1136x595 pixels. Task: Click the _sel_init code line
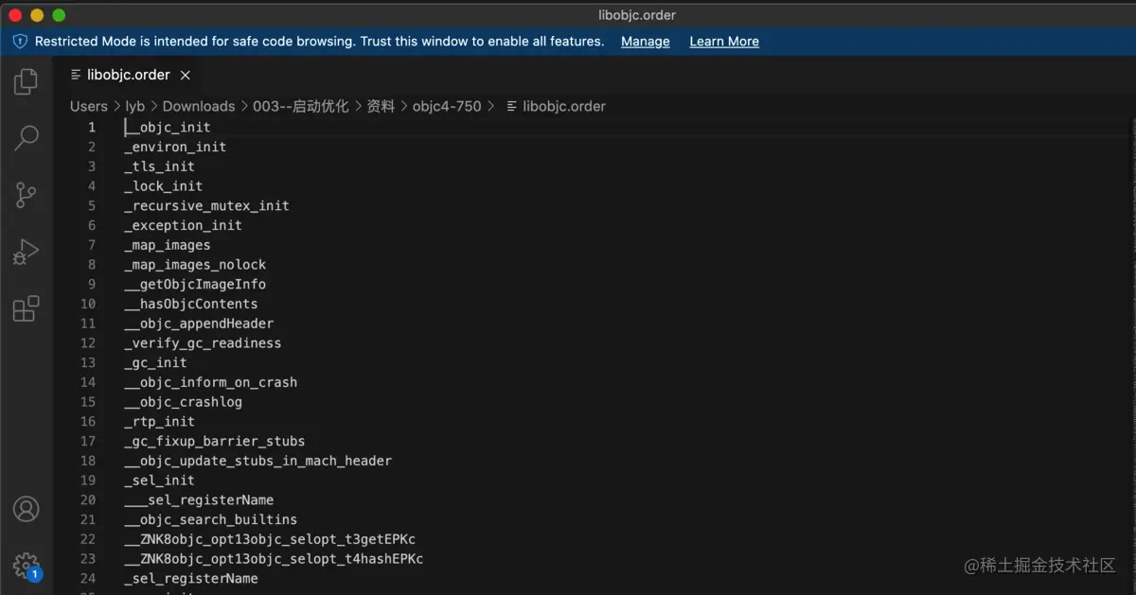[x=159, y=481]
